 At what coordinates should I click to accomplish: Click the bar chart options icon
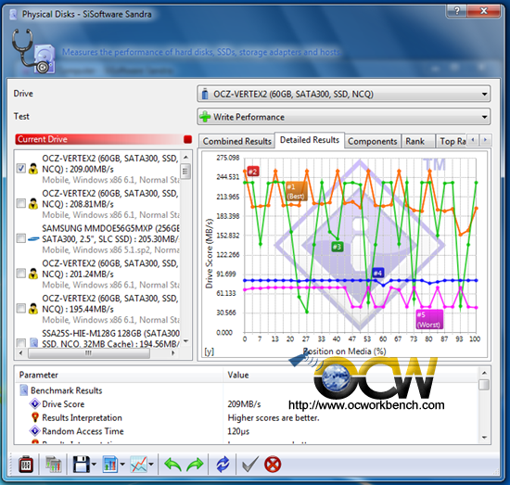(110, 465)
